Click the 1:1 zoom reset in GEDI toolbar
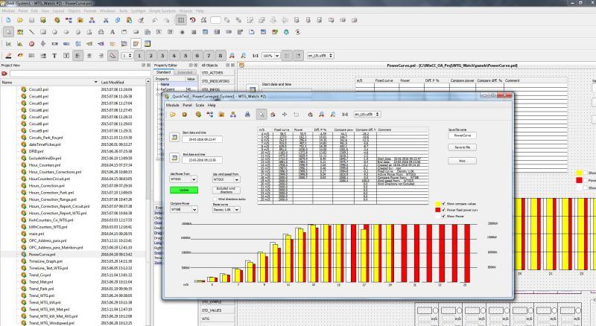Screen dimensions: 596x326 click(x=256, y=56)
